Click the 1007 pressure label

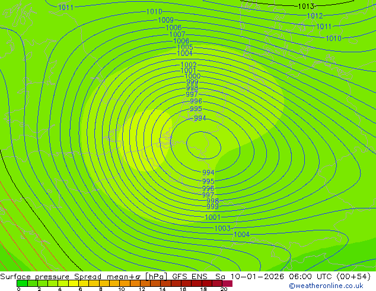click(x=177, y=34)
